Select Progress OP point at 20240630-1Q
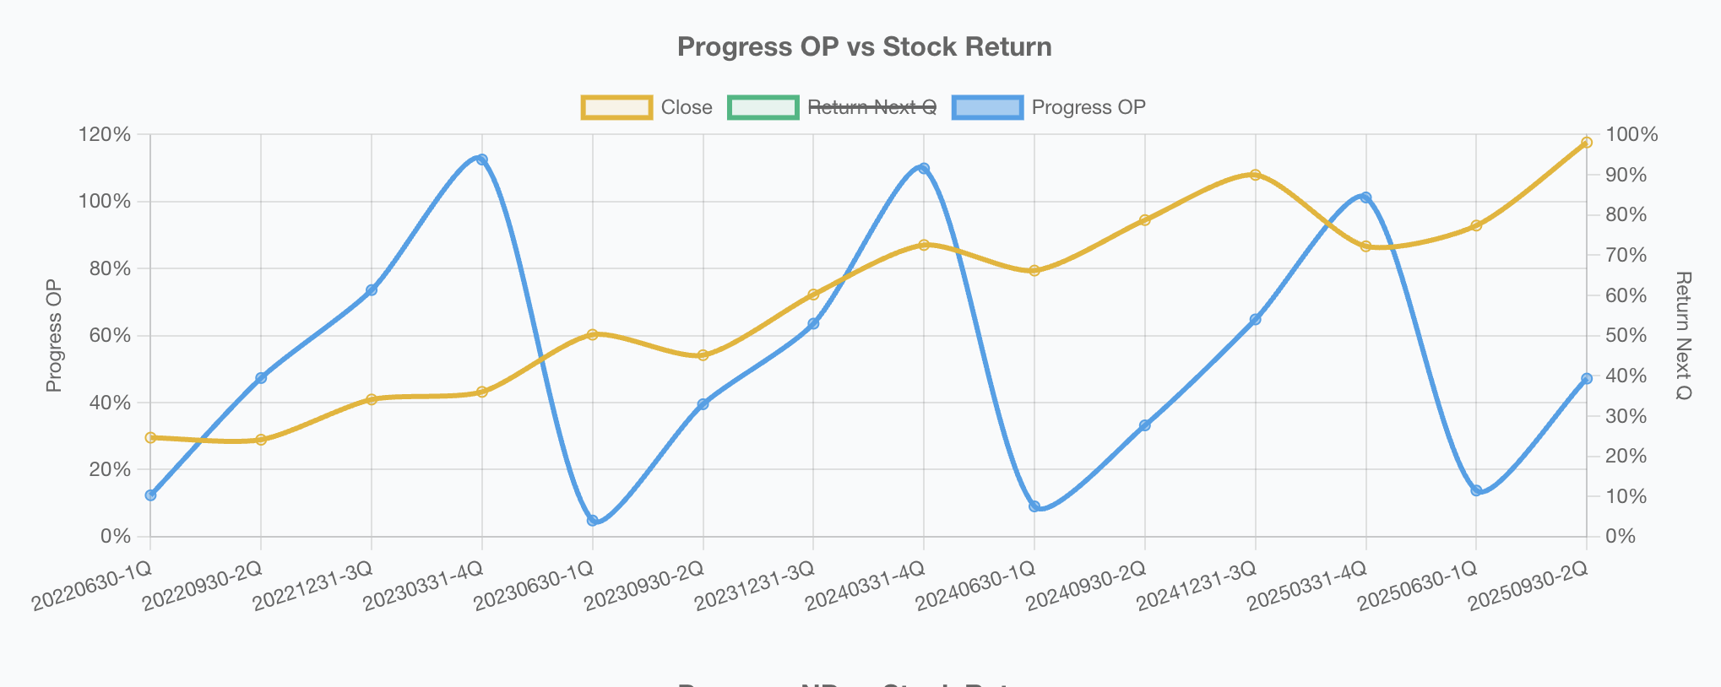This screenshot has height=687, width=1721. click(1034, 506)
